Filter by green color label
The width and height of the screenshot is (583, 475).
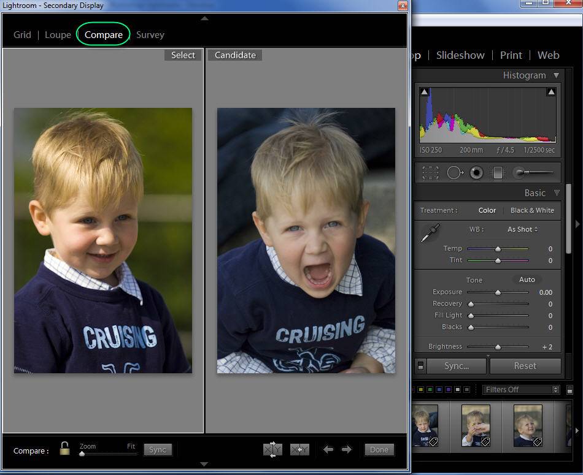pyautogui.click(x=430, y=390)
